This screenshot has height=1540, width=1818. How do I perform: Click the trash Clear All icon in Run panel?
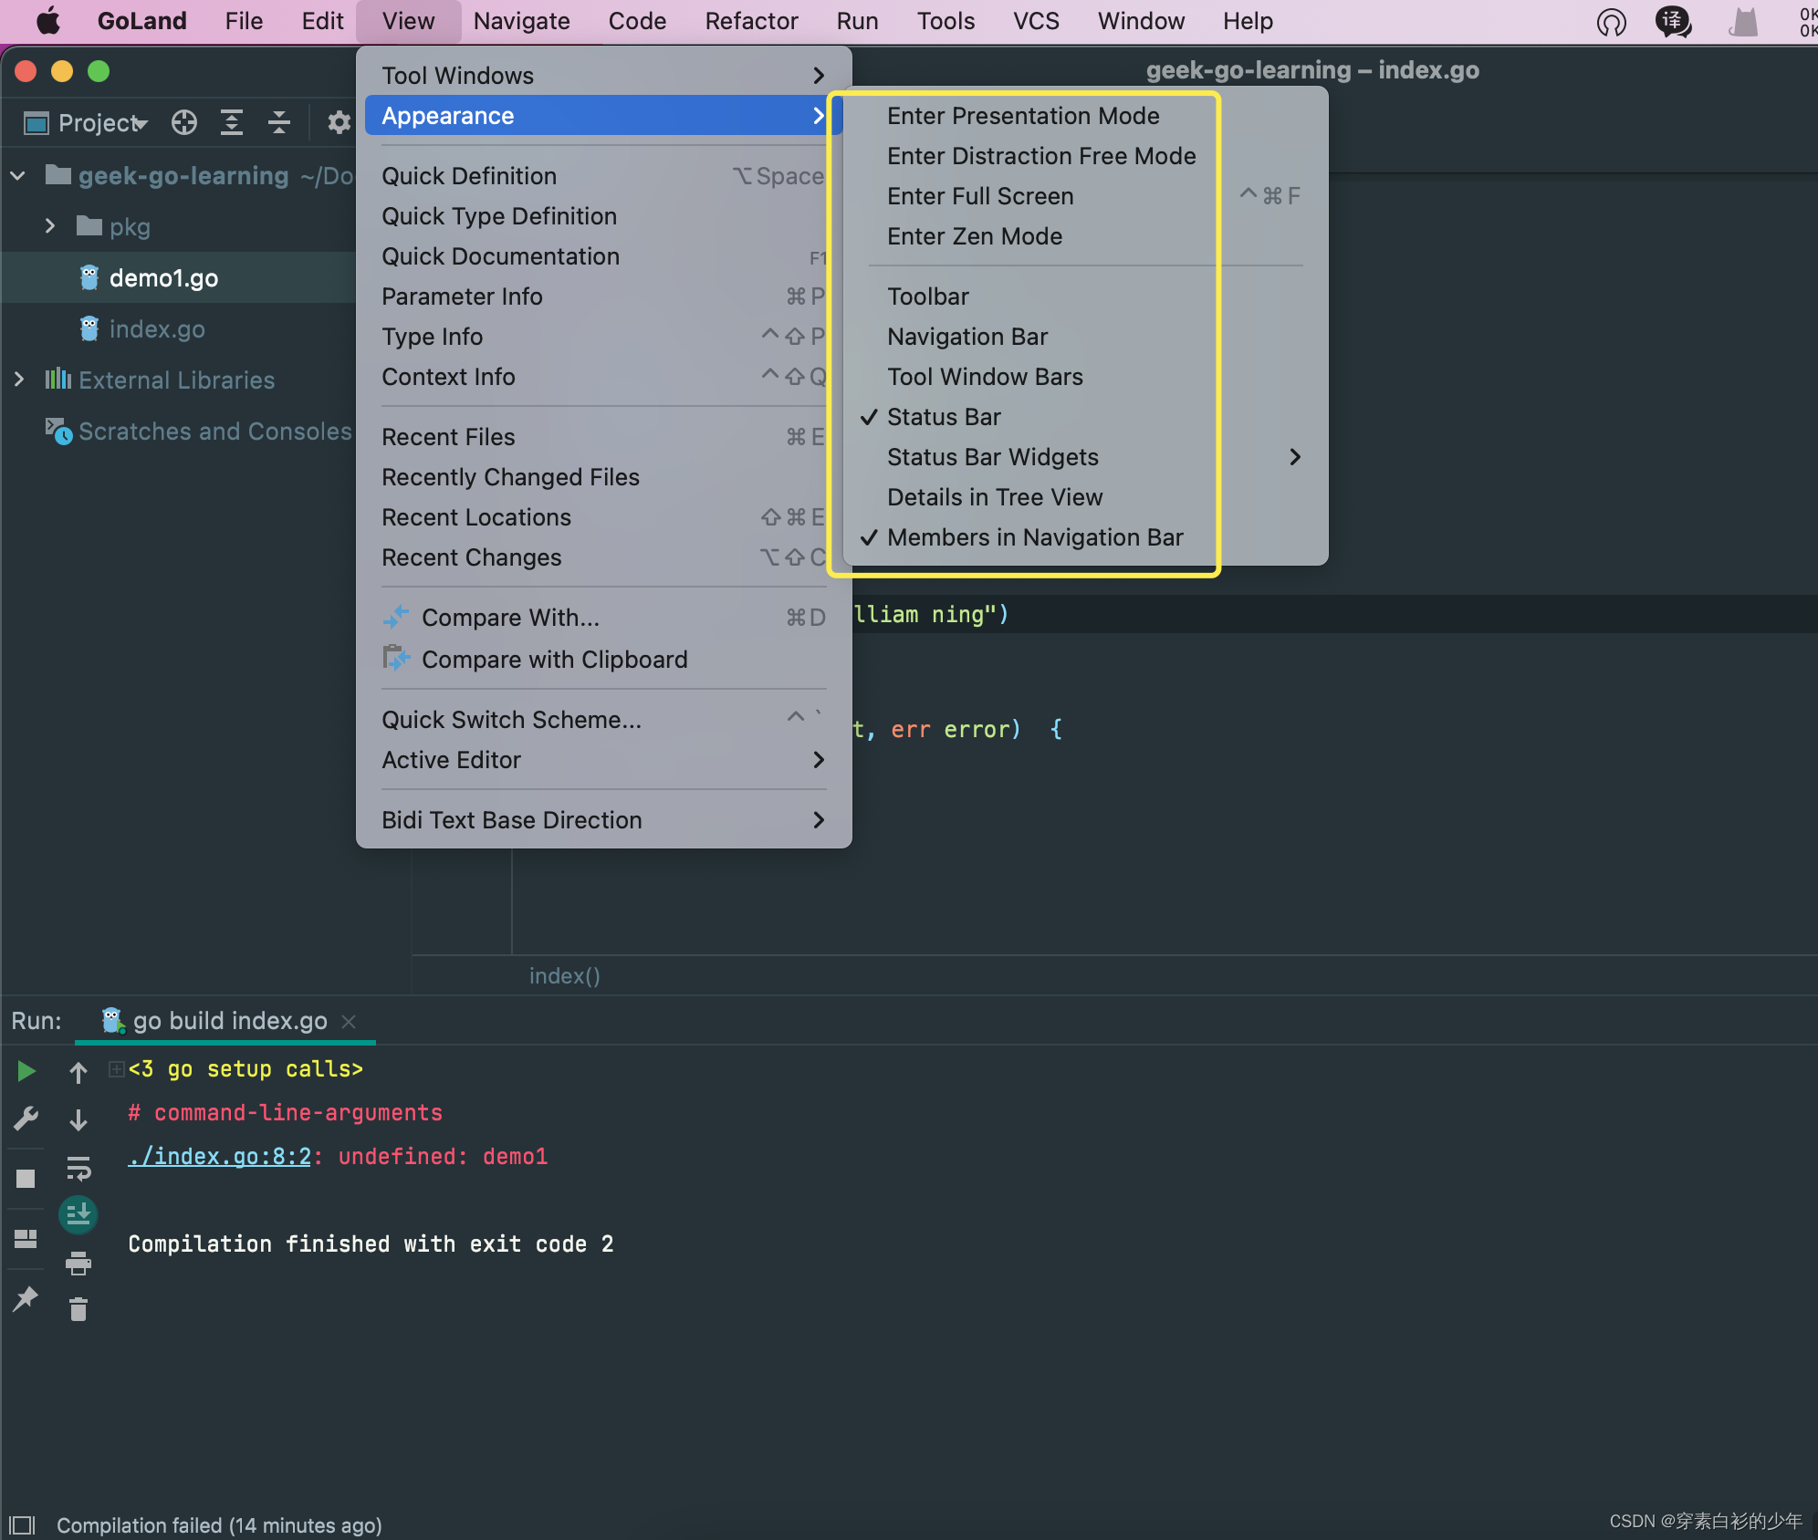[78, 1310]
